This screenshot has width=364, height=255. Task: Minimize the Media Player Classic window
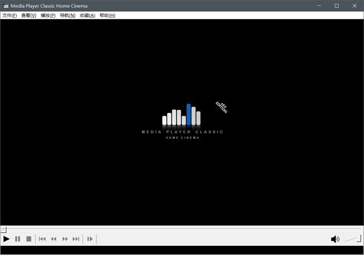(x=319, y=6)
